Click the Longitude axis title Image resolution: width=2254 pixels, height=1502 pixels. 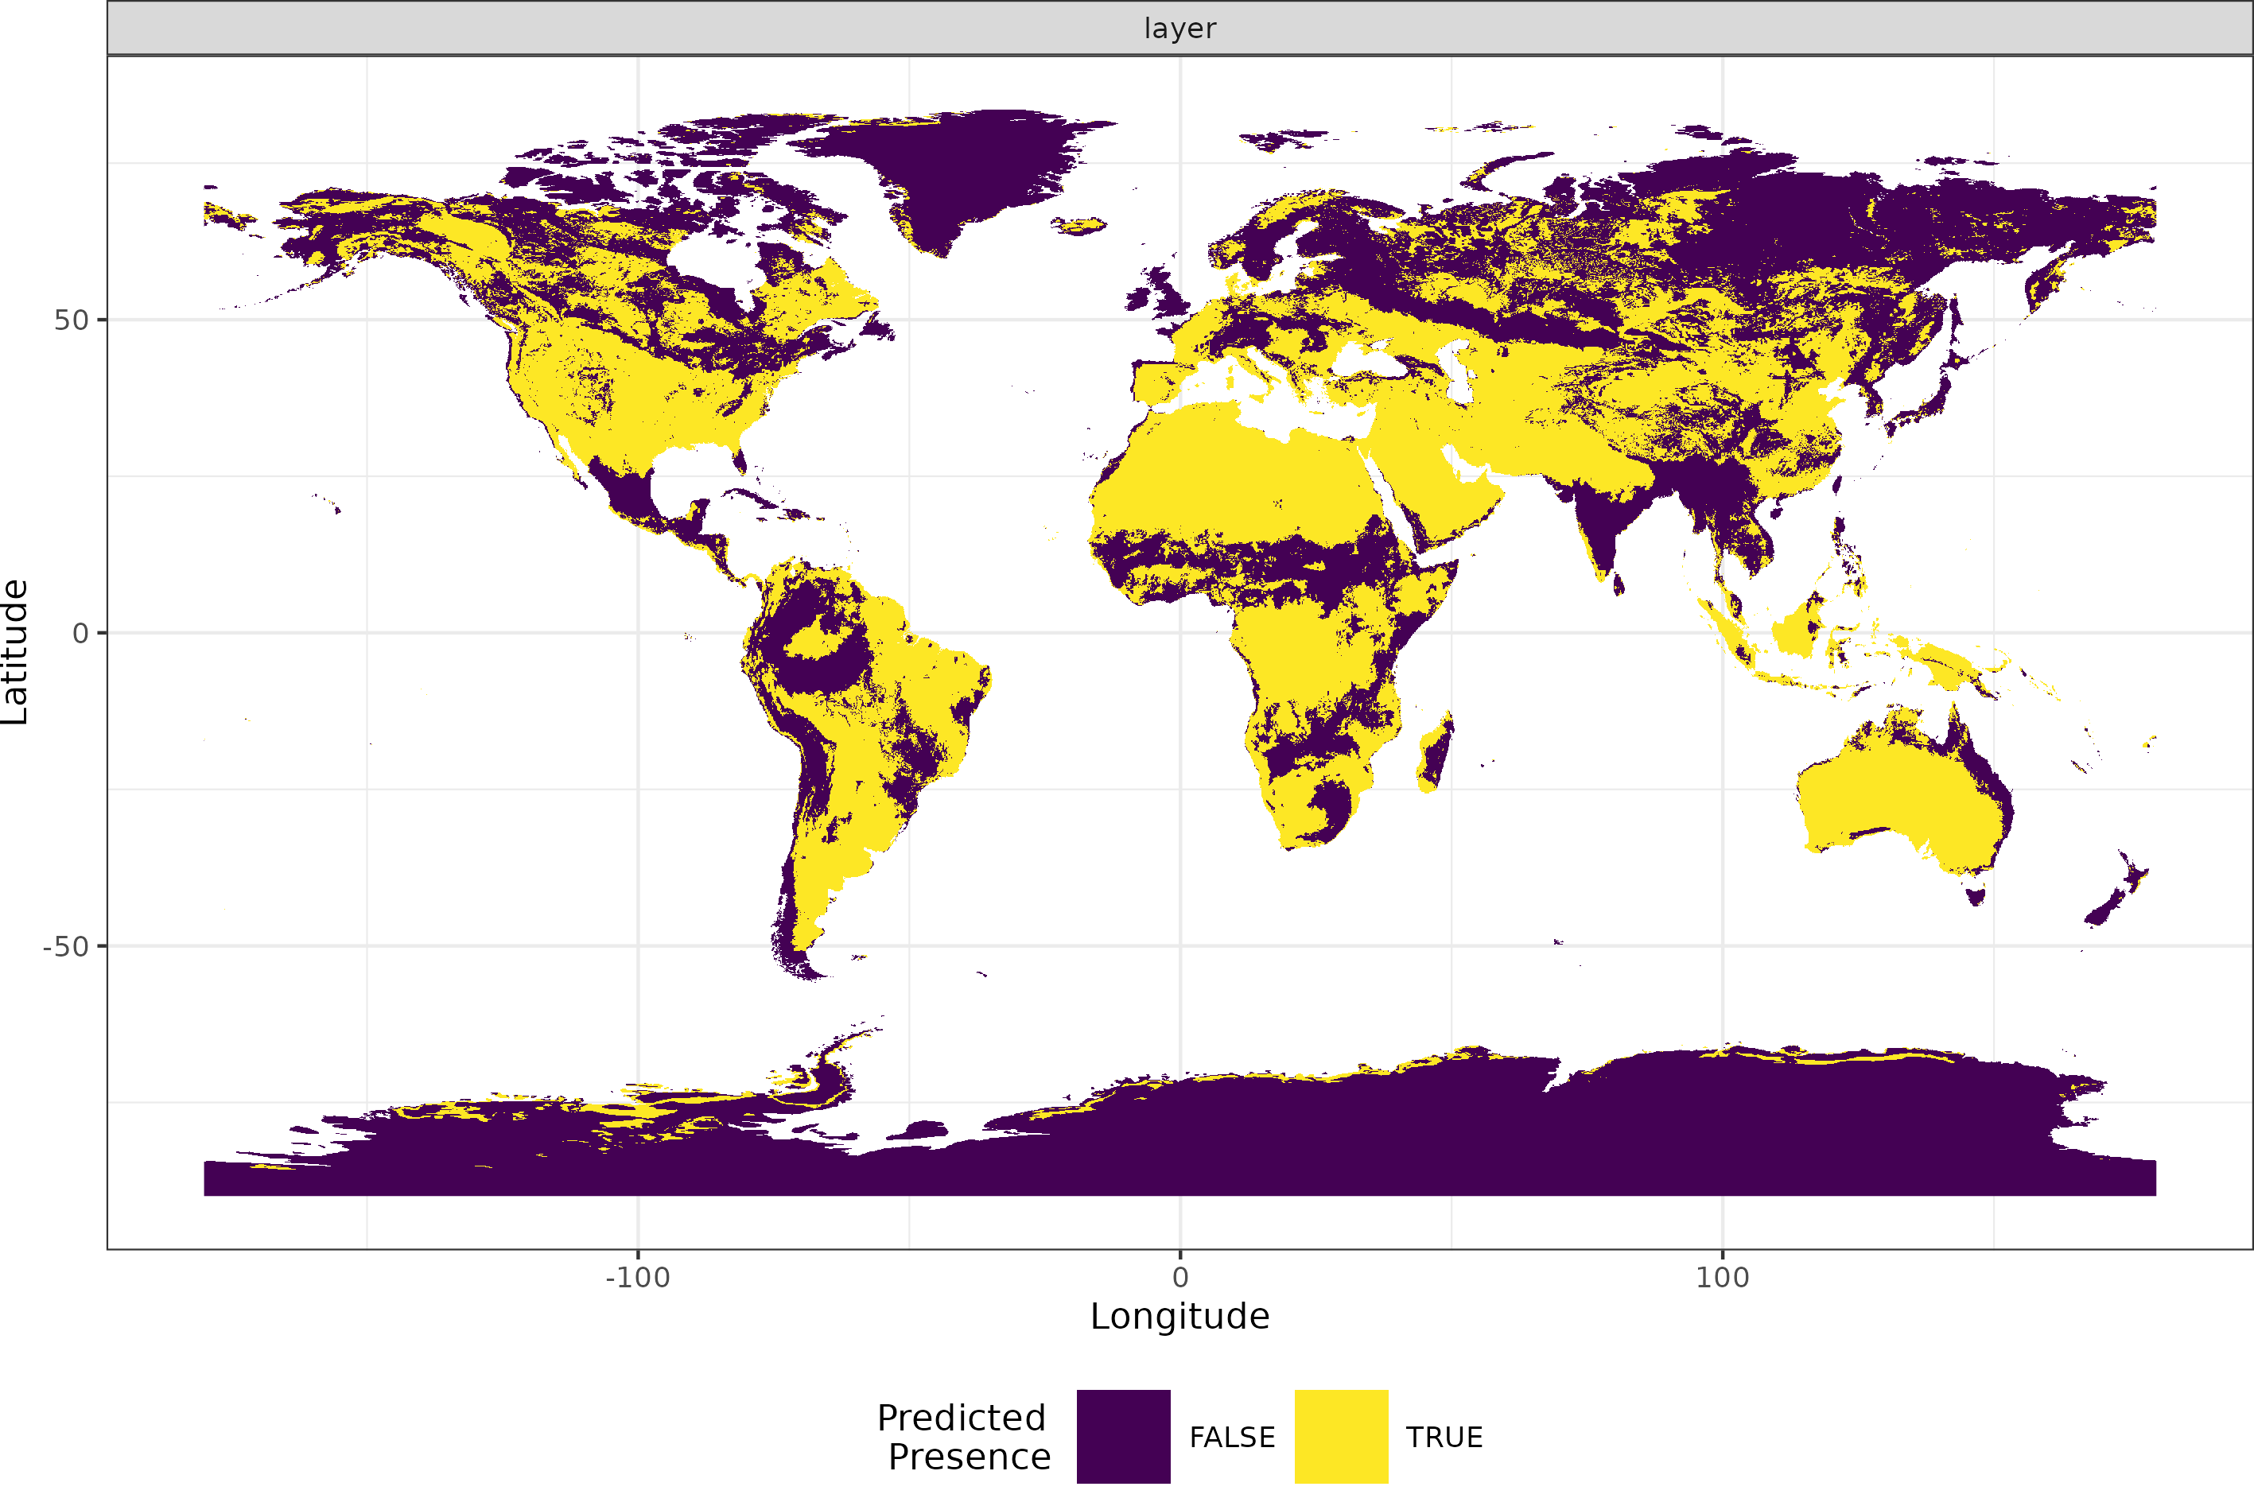[1179, 1316]
